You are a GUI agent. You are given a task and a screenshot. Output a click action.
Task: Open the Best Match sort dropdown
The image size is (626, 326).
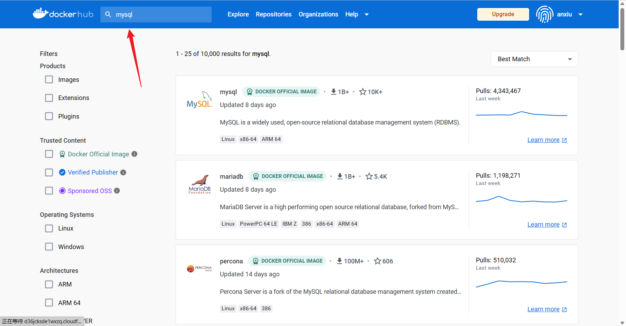[534, 59]
